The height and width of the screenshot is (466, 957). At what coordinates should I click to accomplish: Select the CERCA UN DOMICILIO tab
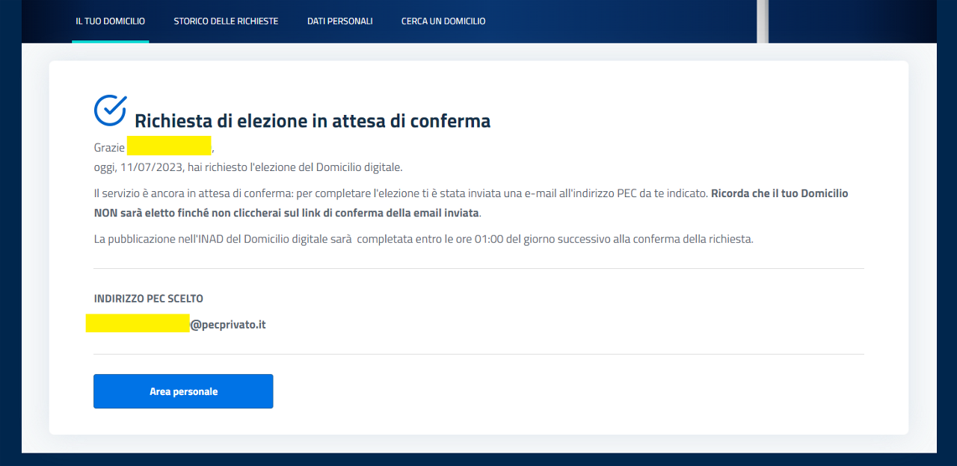tap(443, 21)
